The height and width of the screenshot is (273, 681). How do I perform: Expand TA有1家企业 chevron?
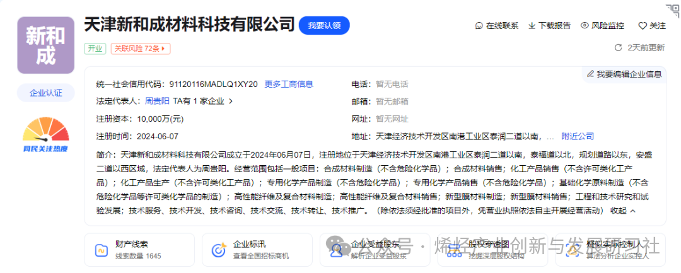(x=230, y=101)
